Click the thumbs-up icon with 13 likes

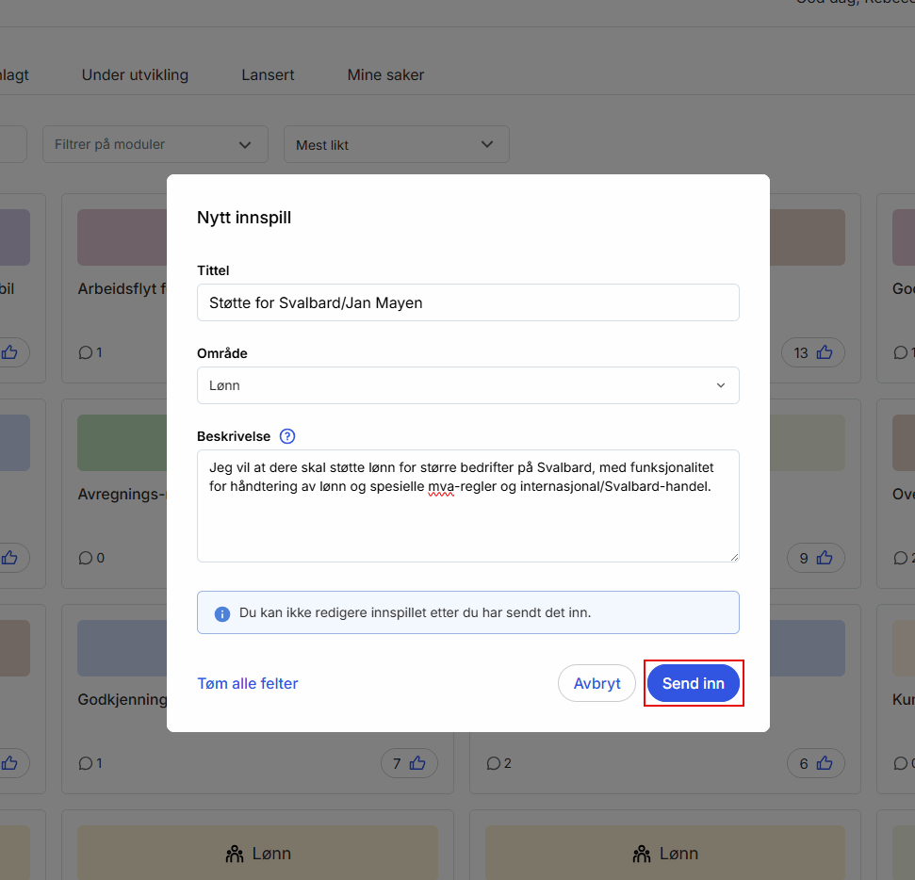click(x=825, y=352)
